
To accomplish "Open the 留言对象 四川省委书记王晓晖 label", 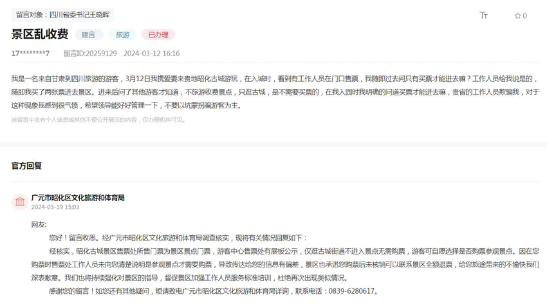I will coord(62,15).
